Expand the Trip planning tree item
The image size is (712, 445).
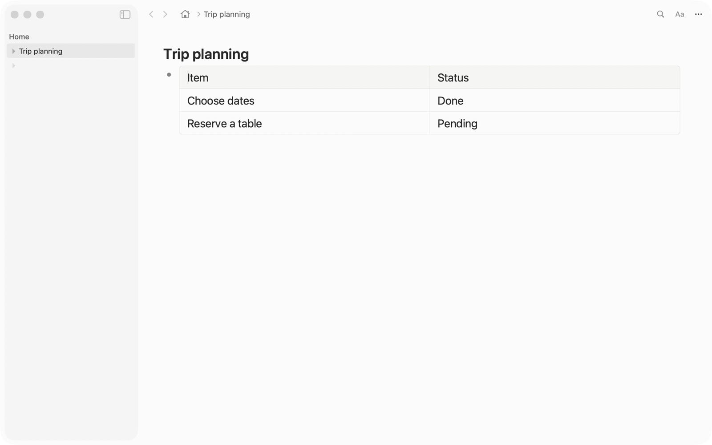(13, 51)
